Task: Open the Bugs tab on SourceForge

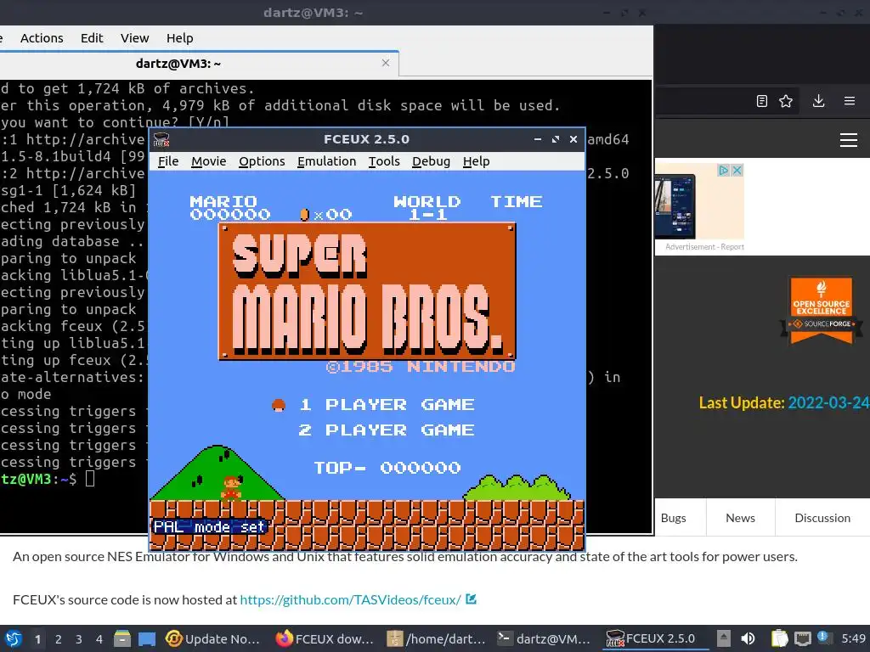Action: click(x=673, y=518)
